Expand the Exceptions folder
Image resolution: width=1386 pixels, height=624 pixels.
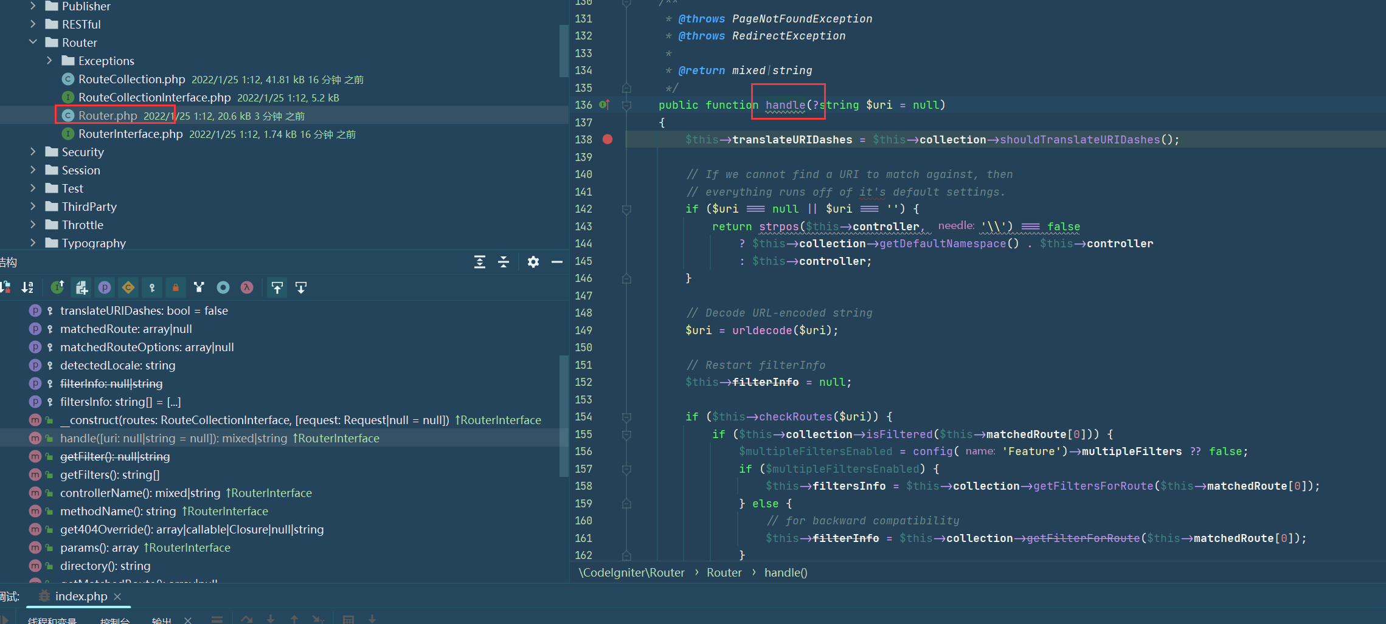(49, 61)
